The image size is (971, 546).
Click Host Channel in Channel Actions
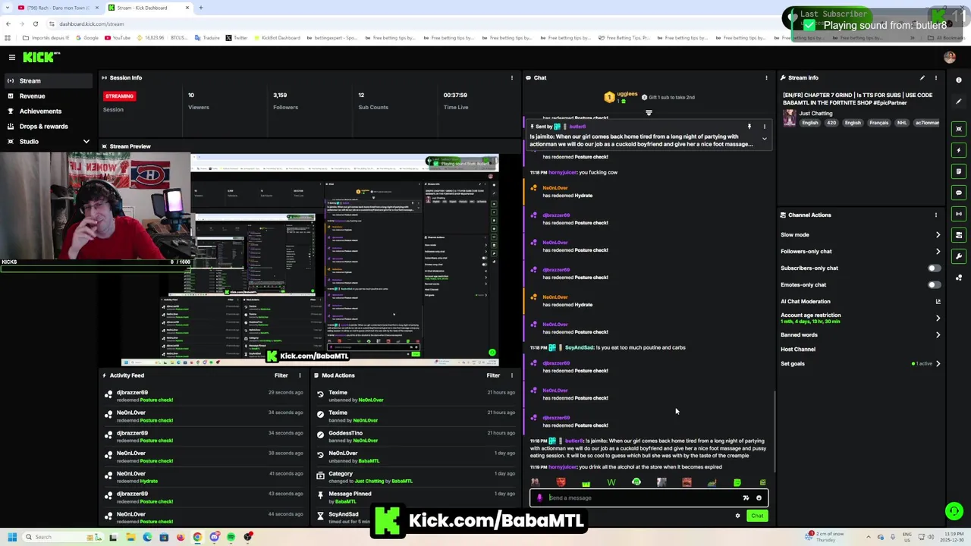point(798,349)
